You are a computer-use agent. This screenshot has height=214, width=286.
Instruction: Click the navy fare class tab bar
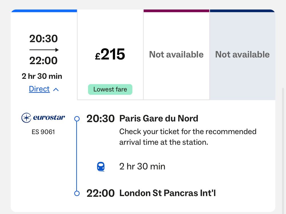tap(242, 11)
